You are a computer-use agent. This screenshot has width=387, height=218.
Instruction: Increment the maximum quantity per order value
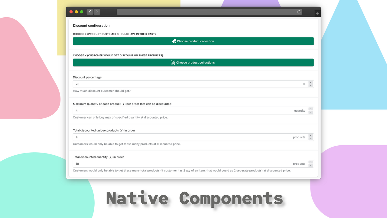pos(311,109)
